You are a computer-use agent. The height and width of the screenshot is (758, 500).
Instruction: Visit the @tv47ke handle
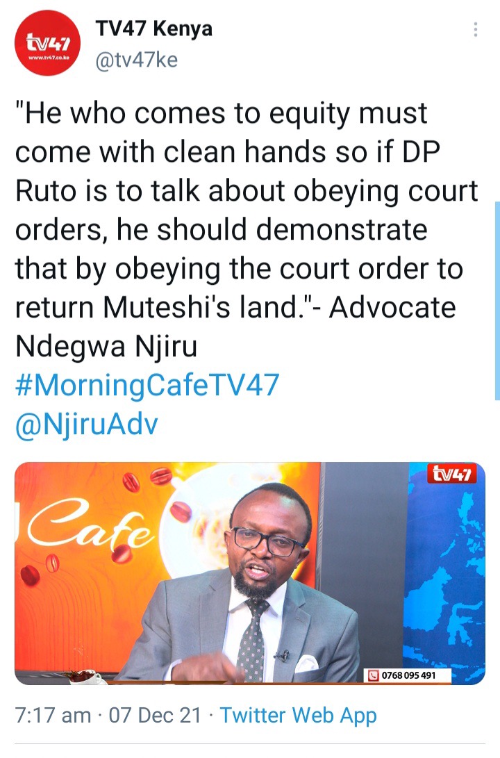[137, 60]
